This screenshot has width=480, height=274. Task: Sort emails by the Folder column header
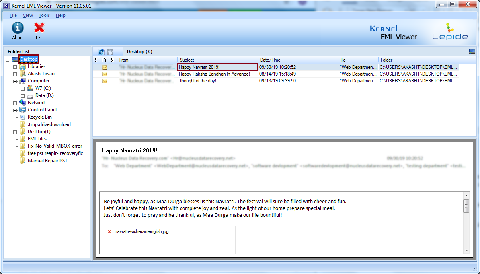[419, 60]
